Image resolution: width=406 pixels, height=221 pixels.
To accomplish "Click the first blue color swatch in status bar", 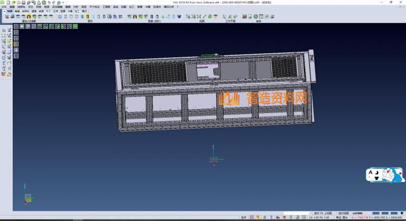I will pyautogui.click(x=376, y=213).
